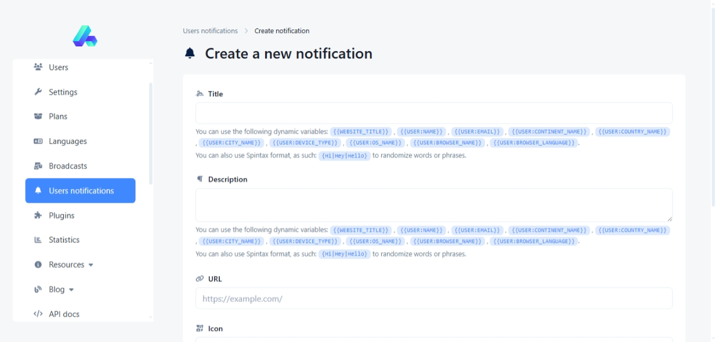Go to Users notifications breadcrumb link

point(210,31)
